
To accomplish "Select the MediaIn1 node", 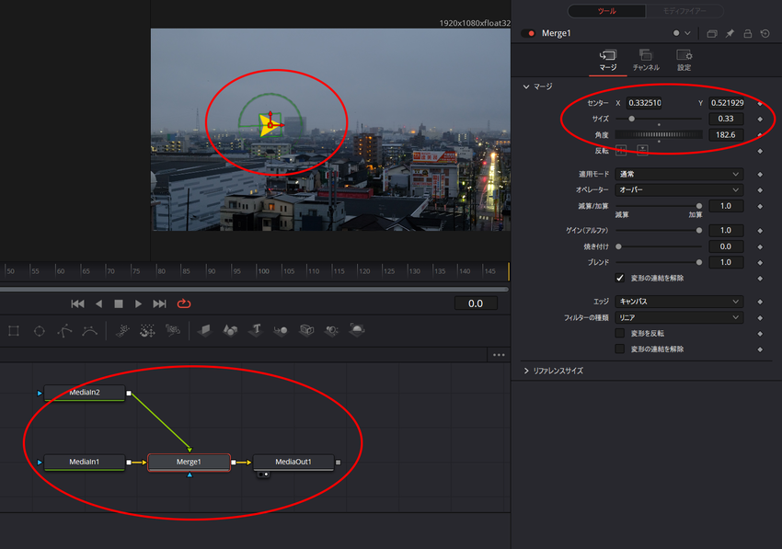I will [85, 463].
